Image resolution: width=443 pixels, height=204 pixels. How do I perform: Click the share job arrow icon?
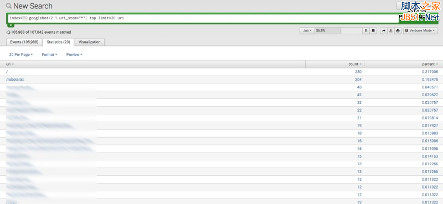(383, 30)
